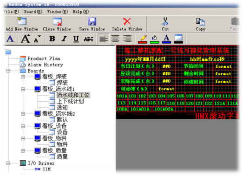Click the Copy icon
This screenshot has height=176, width=243.
coord(200,22)
